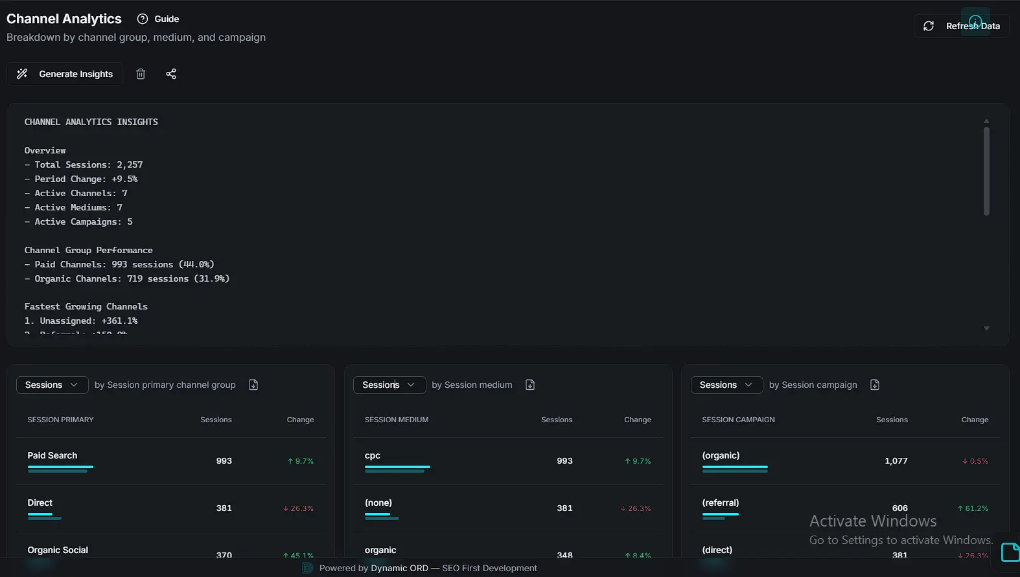Screen dimensions: 1020x577
Task: Click the Dynamic ORD logo icon in footer
Action: point(308,568)
